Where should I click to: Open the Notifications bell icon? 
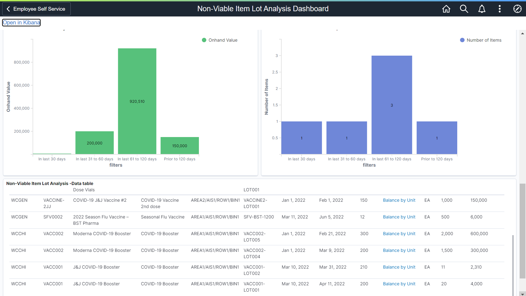coord(482,9)
